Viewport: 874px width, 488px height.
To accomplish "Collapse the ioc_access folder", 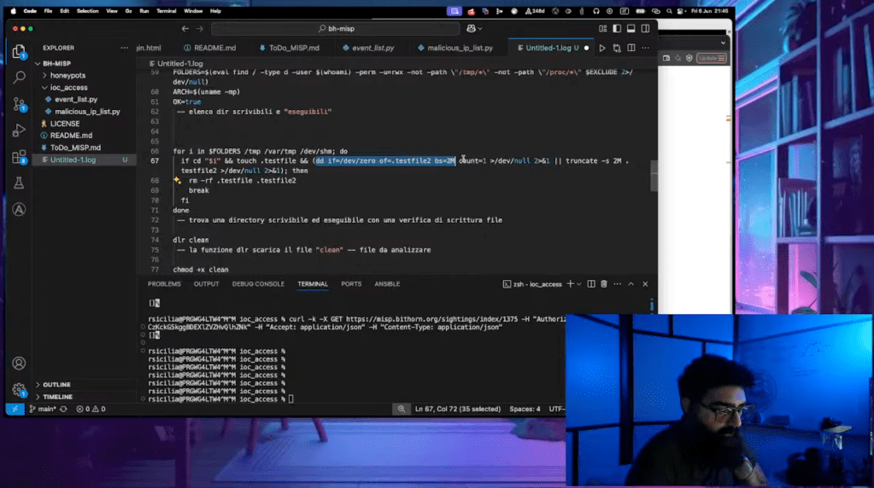I will [x=68, y=87].
